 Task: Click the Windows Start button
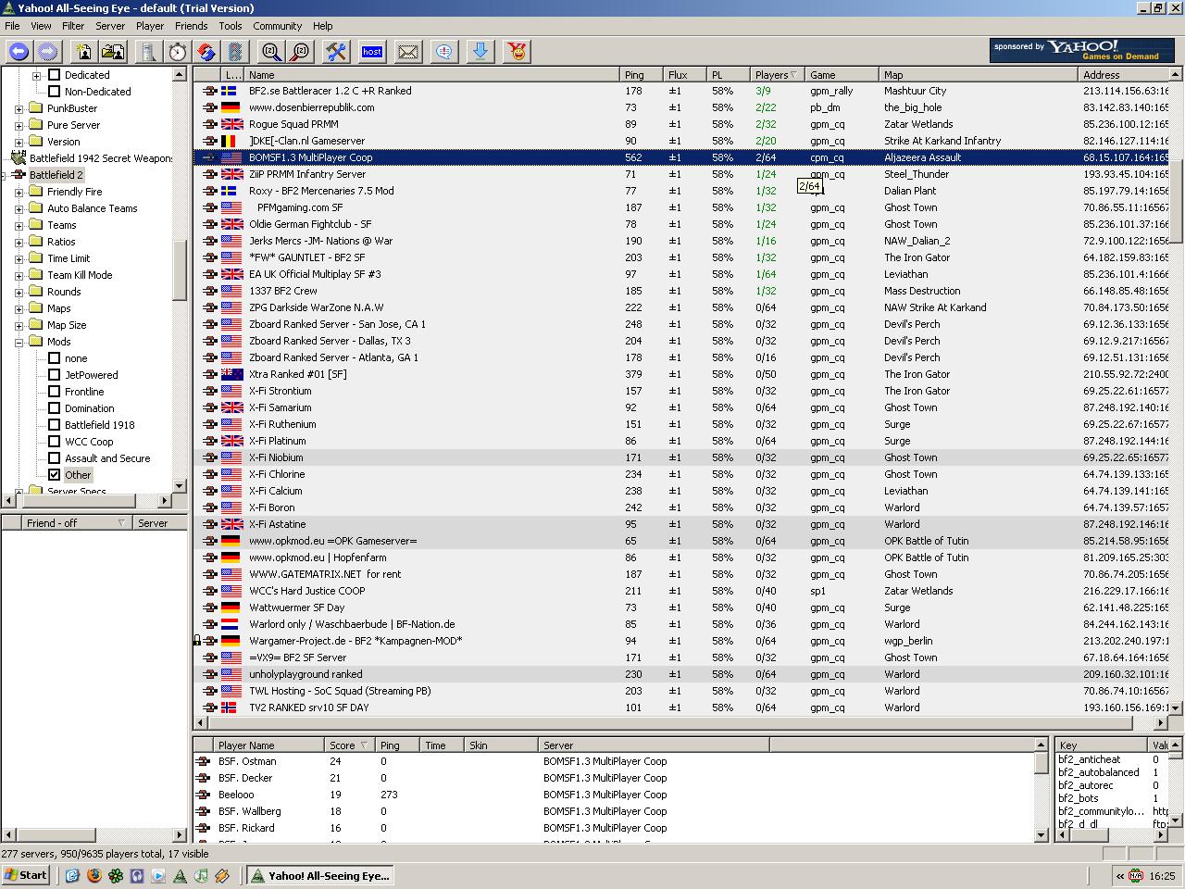coord(26,875)
